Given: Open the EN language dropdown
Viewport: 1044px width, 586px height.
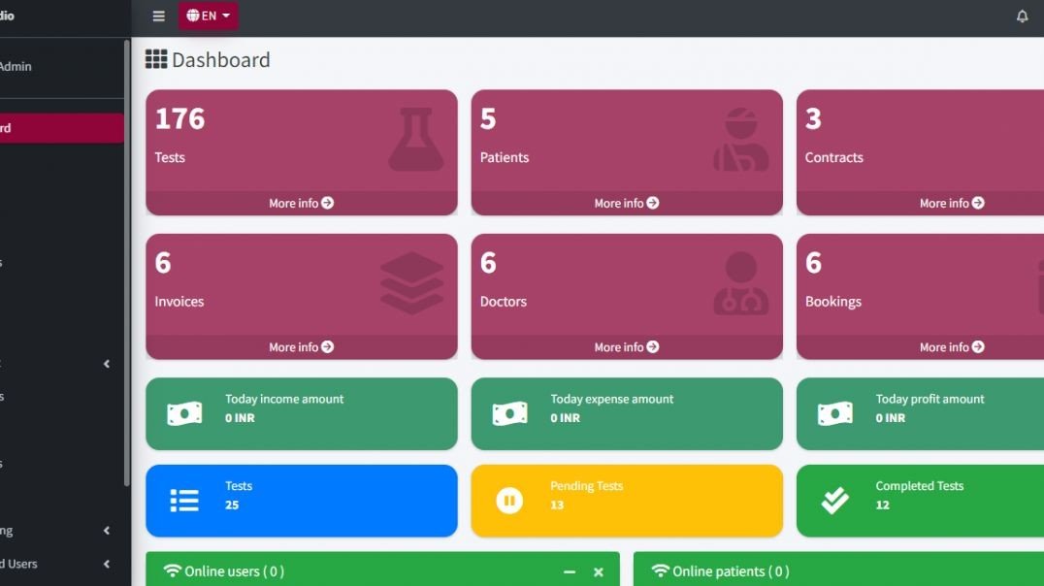Looking at the screenshot, I should tap(208, 16).
